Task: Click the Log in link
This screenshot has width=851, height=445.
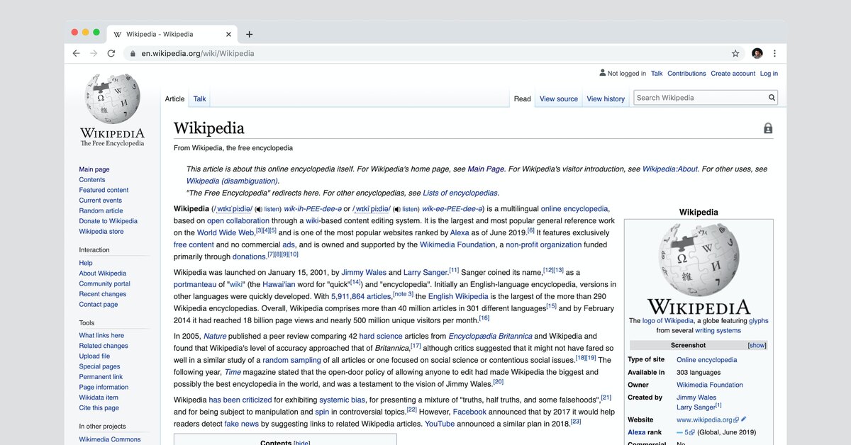Action: click(x=769, y=74)
